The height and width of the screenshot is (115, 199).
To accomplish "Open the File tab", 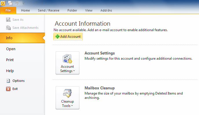I will pyautogui.click(x=8, y=10).
